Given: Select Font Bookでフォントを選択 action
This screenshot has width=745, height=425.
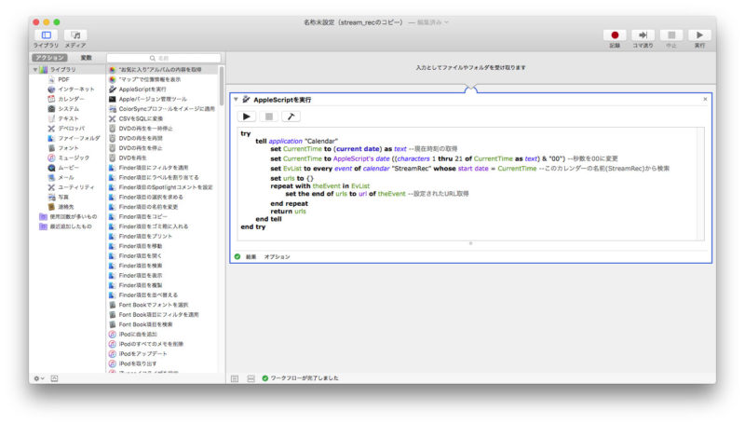Looking at the screenshot, I should tap(149, 305).
